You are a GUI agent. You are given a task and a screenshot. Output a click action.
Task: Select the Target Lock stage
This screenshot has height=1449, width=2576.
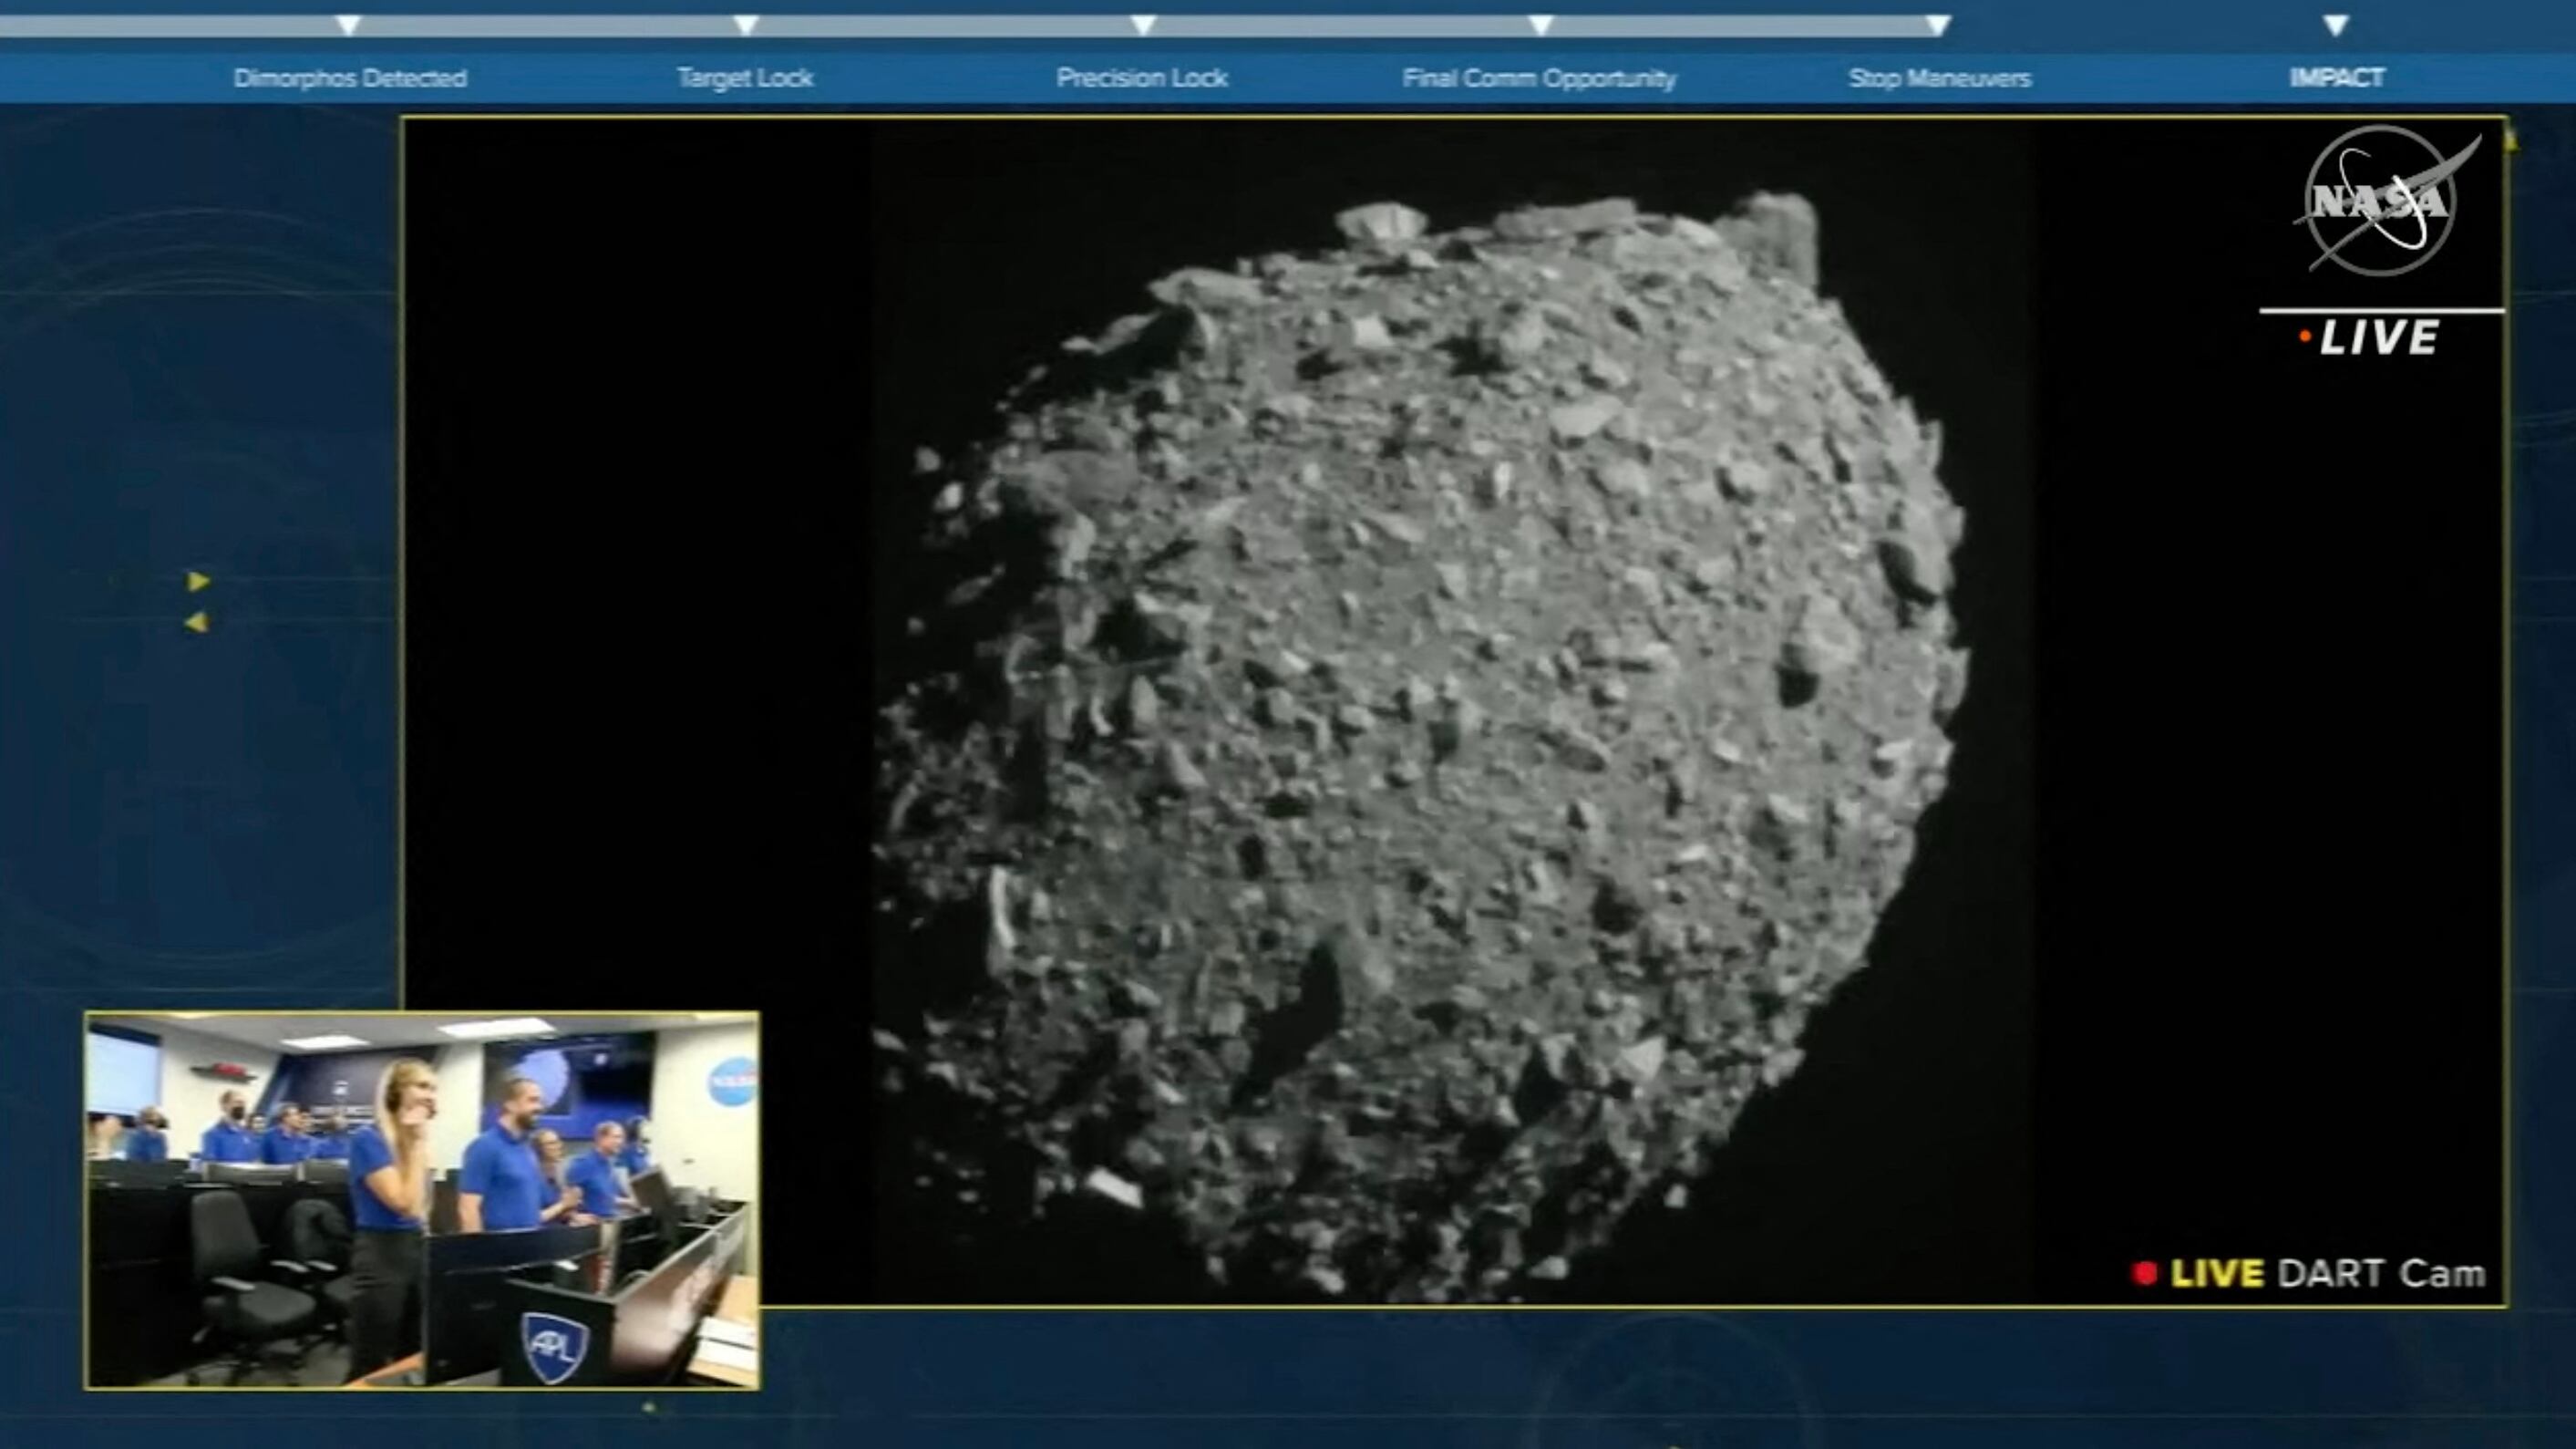pos(744,78)
